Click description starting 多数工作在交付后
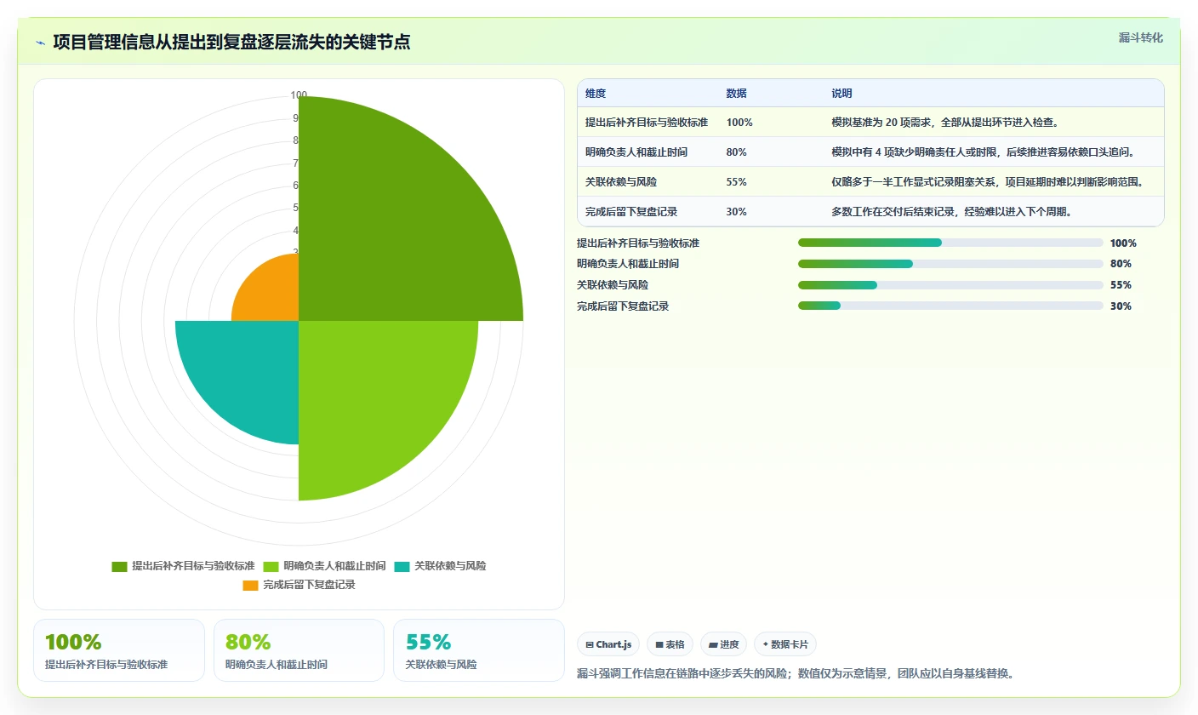Viewport: 1198px width, 715px height. click(955, 212)
